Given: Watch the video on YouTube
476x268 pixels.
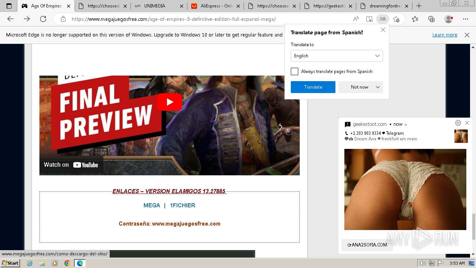Looking at the screenshot, I should click(x=71, y=165).
